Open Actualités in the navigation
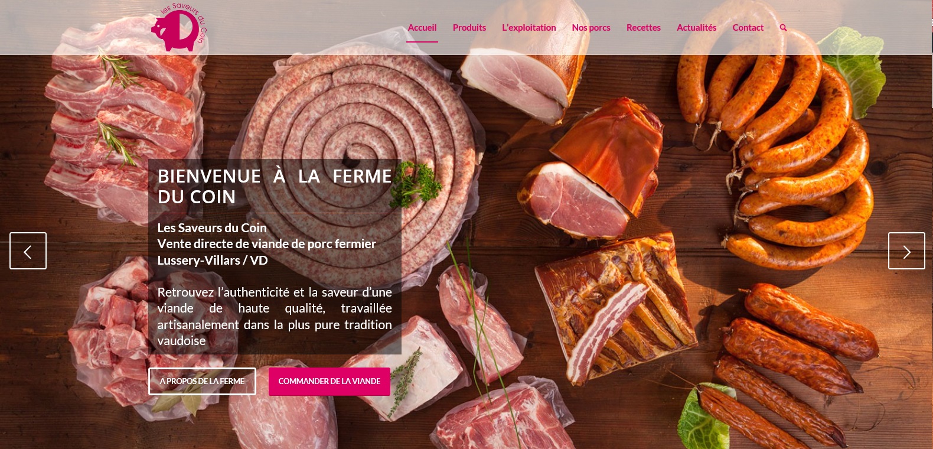Image resolution: width=933 pixels, height=449 pixels. pyautogui.click(x=697, y=28)
